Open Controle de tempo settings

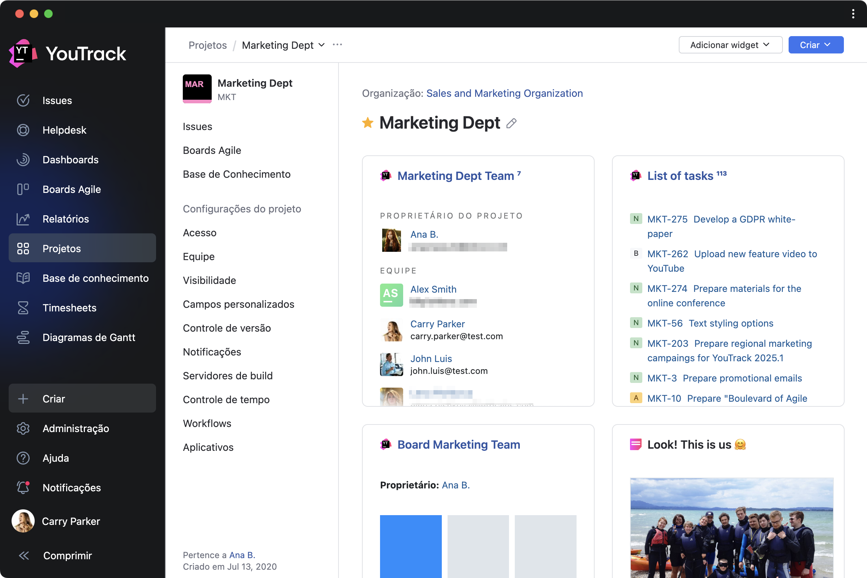tap(226, 400)
